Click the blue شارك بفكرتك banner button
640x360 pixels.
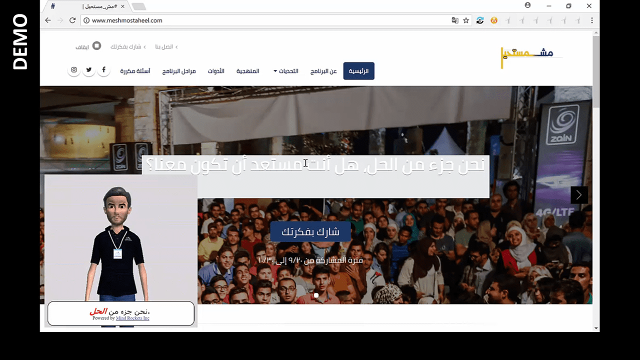310,231
